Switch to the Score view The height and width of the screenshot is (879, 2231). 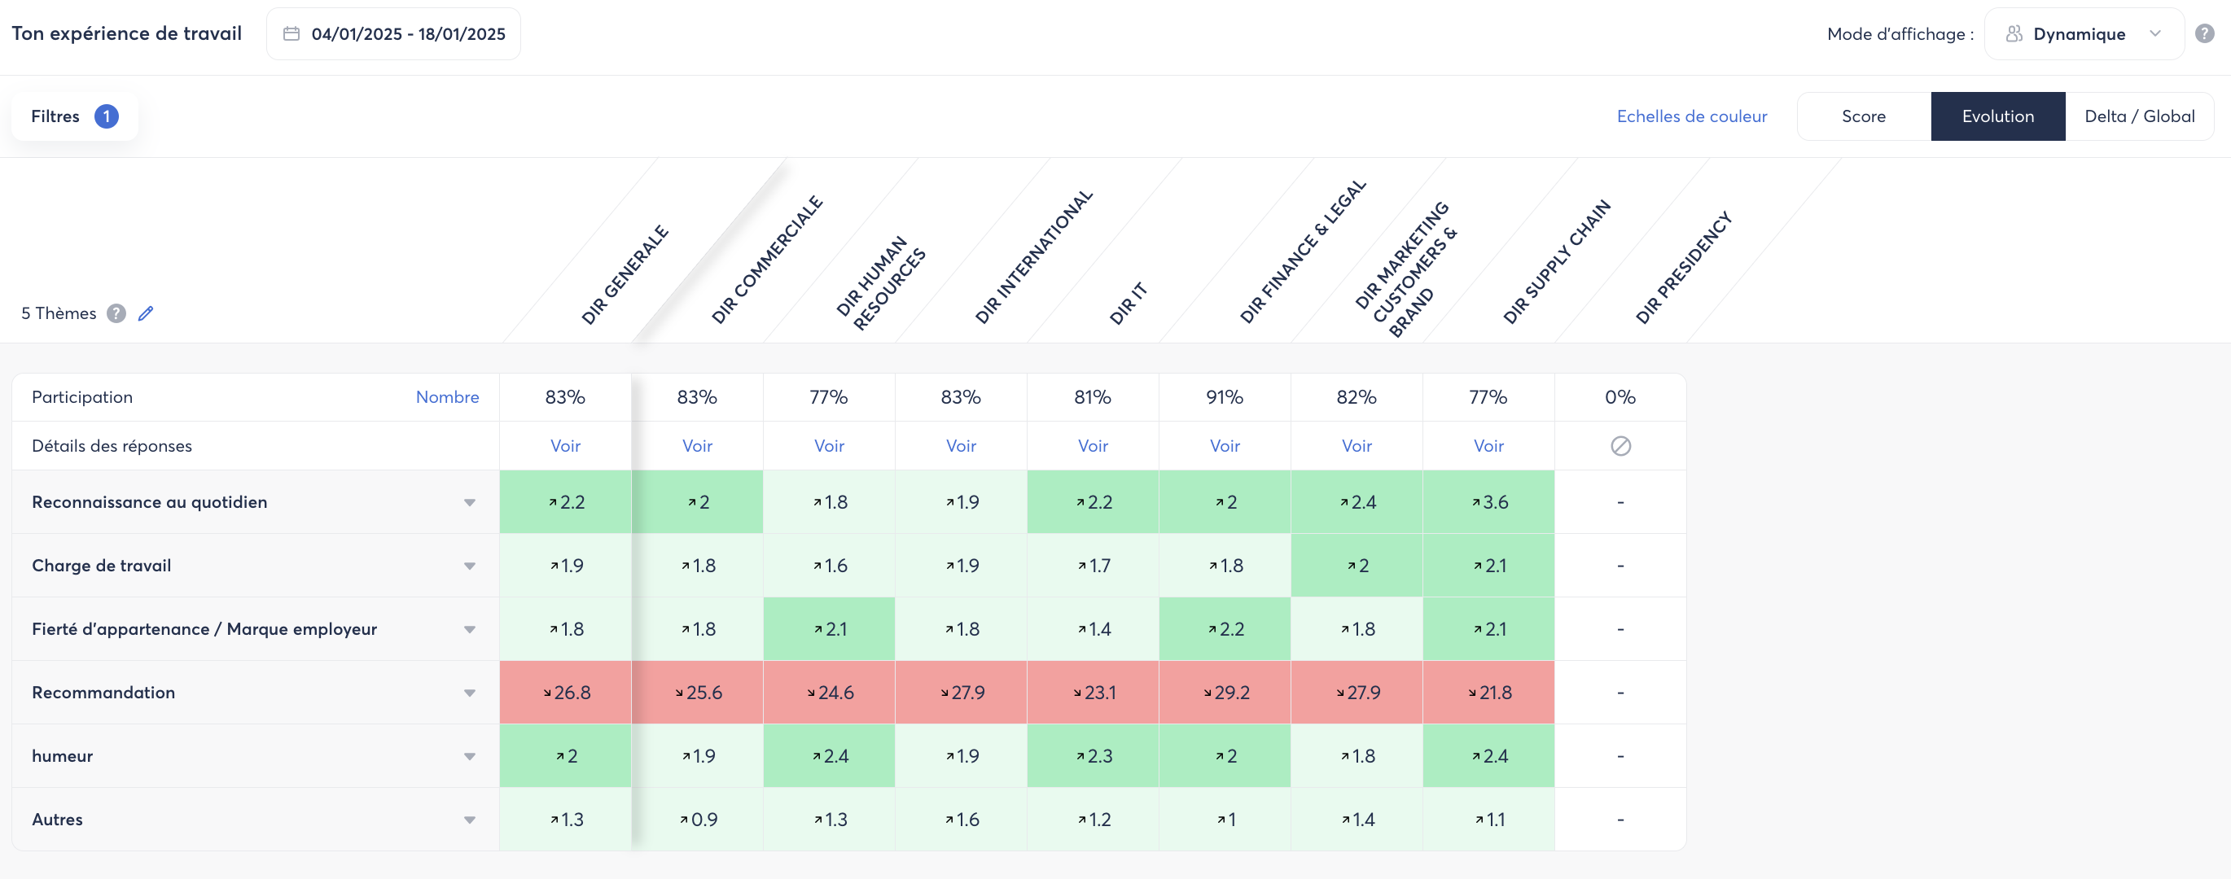click(1864, 116)
